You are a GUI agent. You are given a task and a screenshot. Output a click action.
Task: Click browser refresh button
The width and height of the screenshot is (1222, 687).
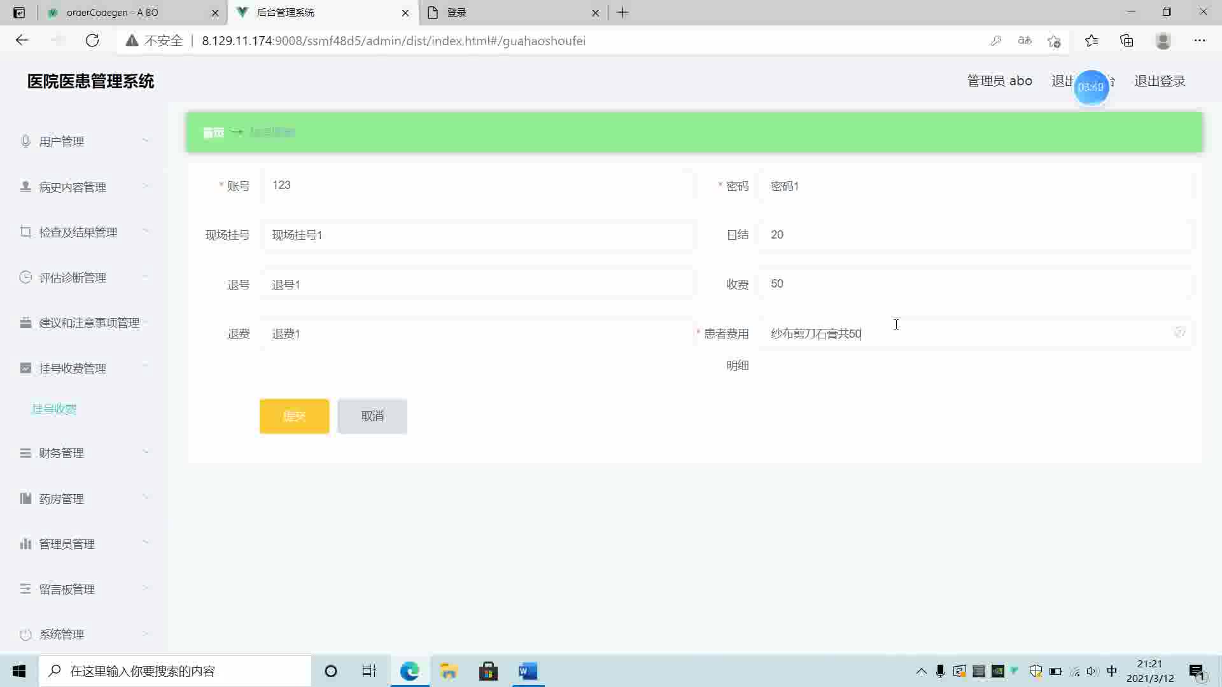(x=92, y=41)
